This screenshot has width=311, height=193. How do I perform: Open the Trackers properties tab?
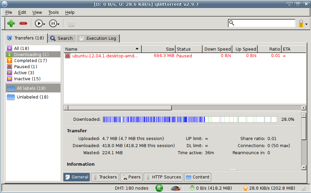click(105, 177)
